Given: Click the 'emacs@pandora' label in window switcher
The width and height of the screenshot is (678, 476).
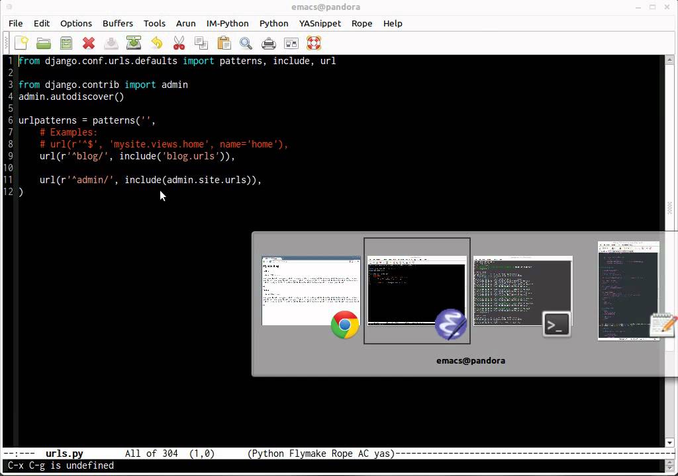Looking at the screenshot, I should coord(471,360).
